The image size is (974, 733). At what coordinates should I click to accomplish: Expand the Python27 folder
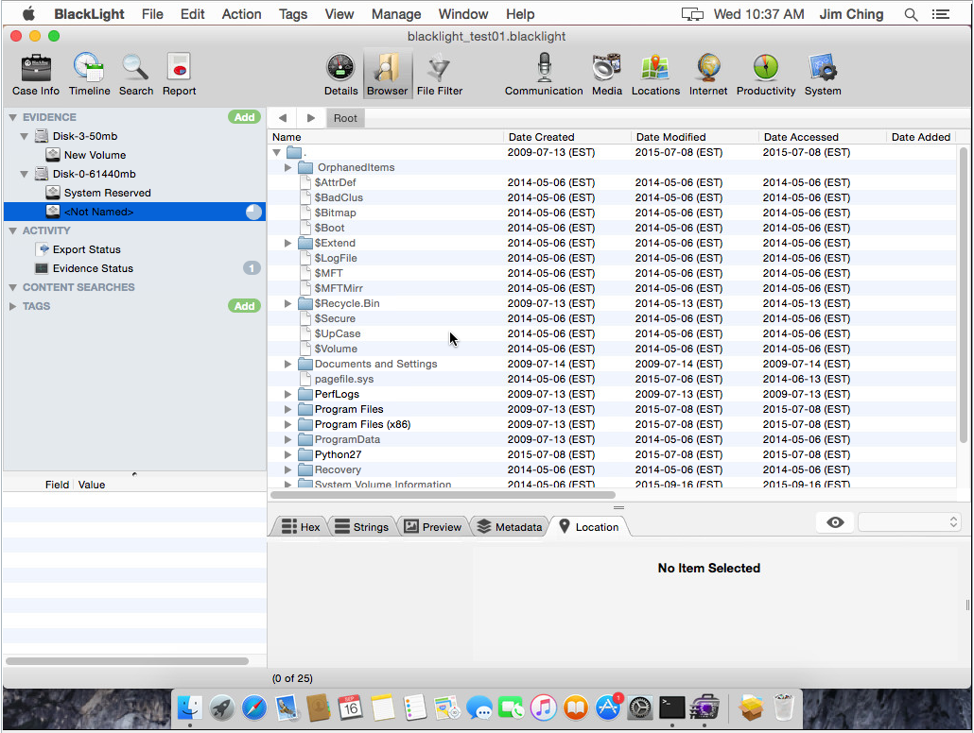[287, 454]
